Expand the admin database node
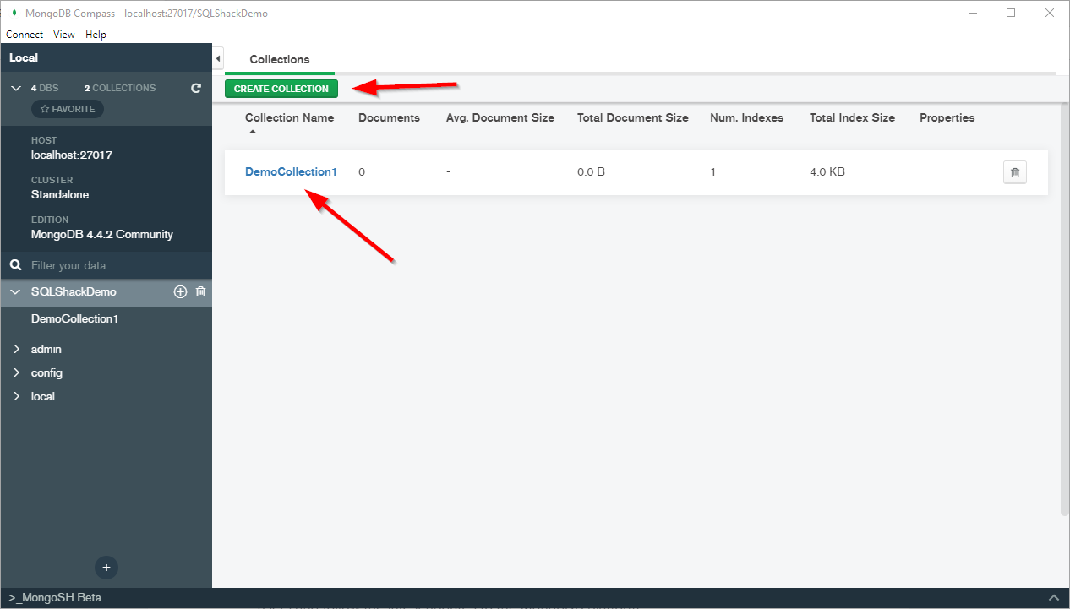1070x609 pixels. (15, 349)
